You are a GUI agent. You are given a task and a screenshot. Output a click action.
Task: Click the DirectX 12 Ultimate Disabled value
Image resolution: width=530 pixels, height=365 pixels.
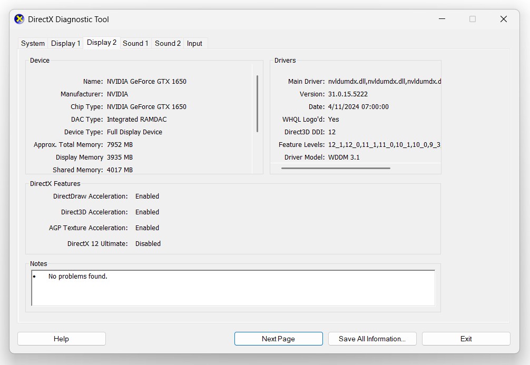[148, 244]
